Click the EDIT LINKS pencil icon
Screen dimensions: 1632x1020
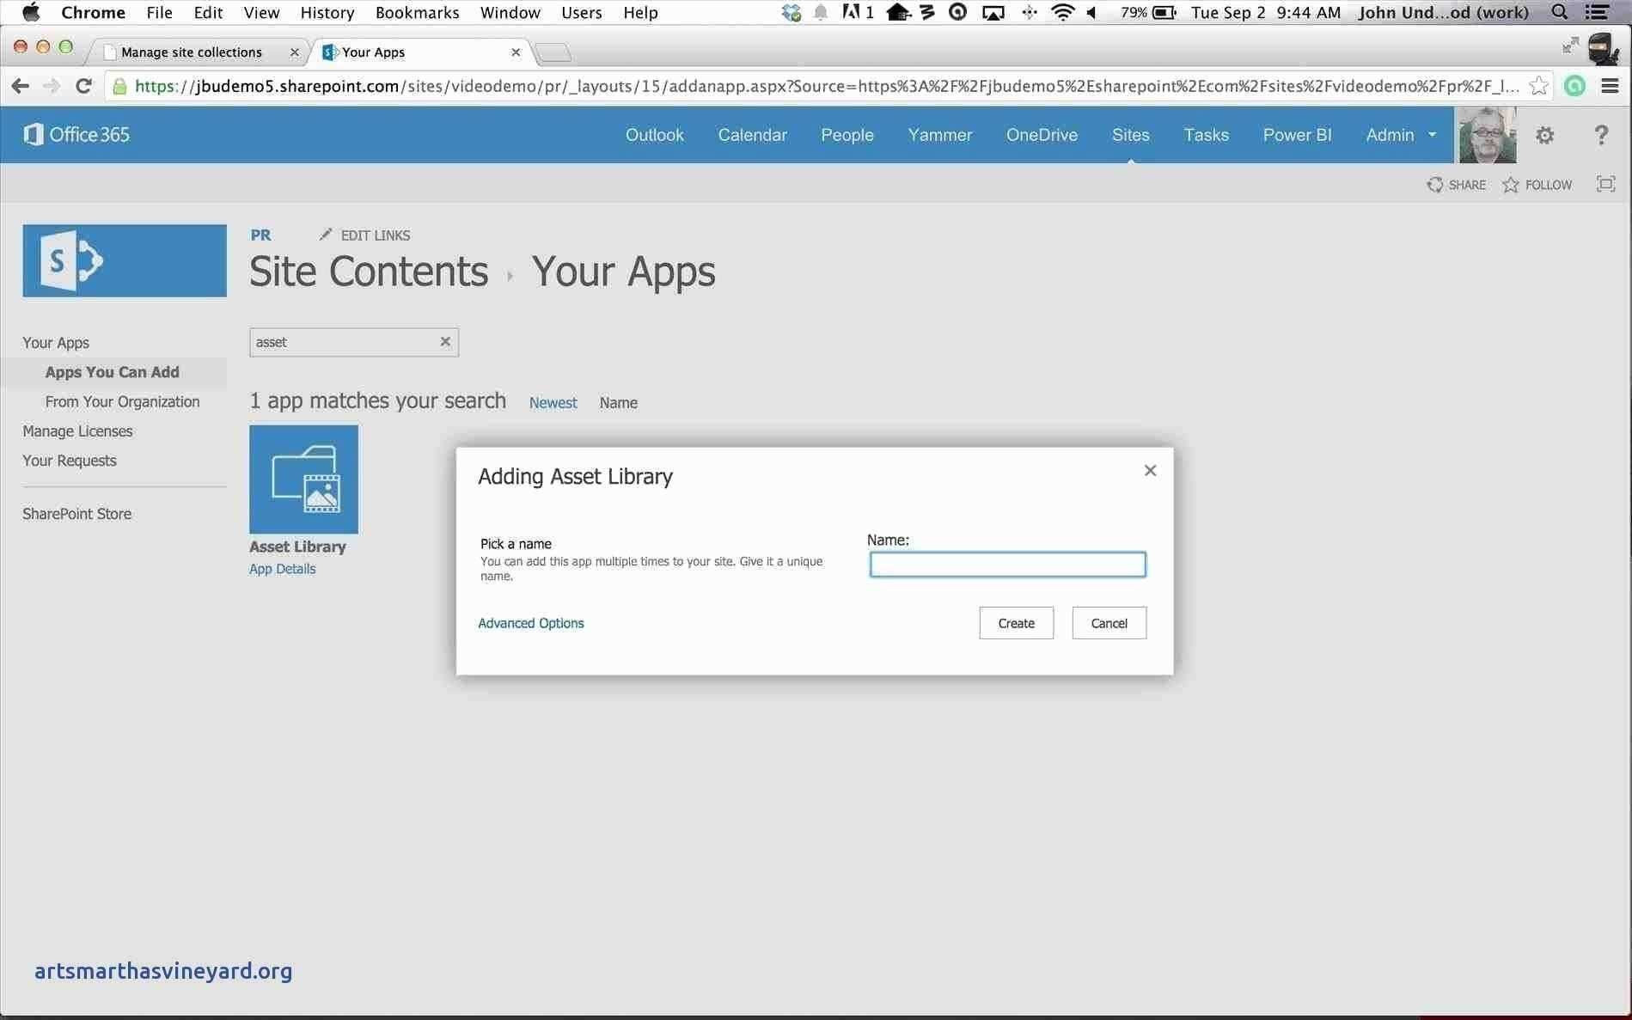(x=326, y=235)
